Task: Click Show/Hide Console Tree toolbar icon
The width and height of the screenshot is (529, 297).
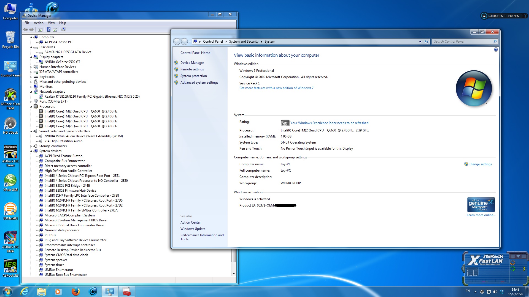Action: click(x=40, y=29)
